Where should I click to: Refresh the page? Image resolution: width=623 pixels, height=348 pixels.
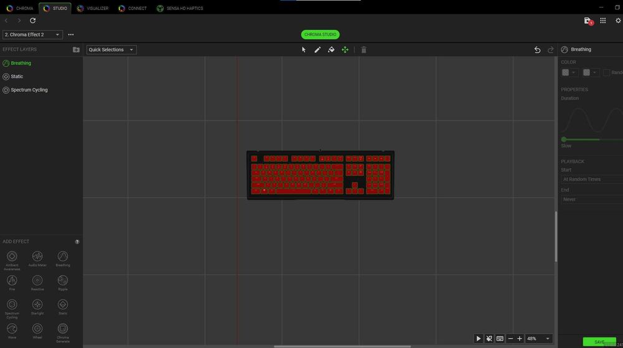click(x=32, y=21)
